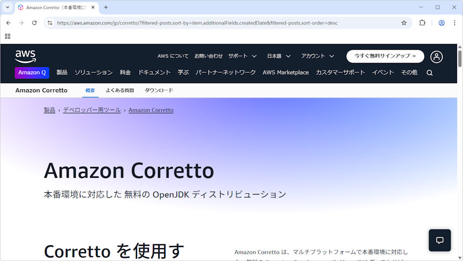Go forward in browser history
The width and height of the screenshot is (463, 261).
pyautogui.click(x=21, y=23)
